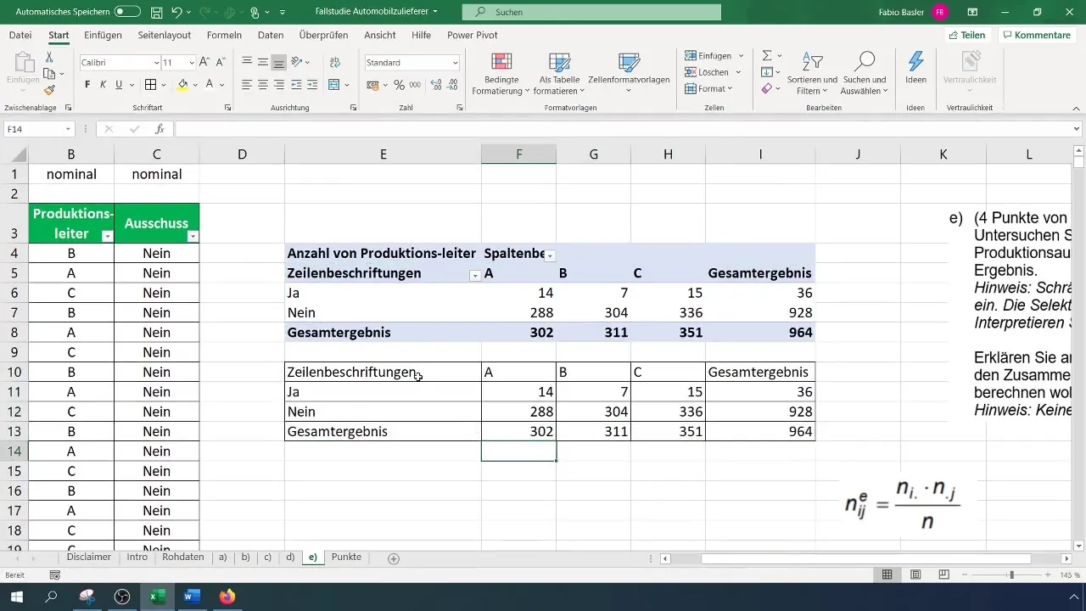Select column F header
Image resolution: width=1086 pixels, height=611 pixels.
coord(518,154)
